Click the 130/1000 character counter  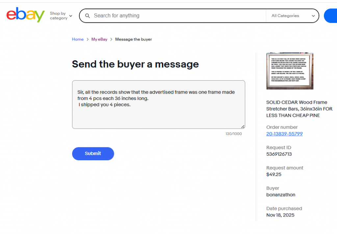coord(233,134)
